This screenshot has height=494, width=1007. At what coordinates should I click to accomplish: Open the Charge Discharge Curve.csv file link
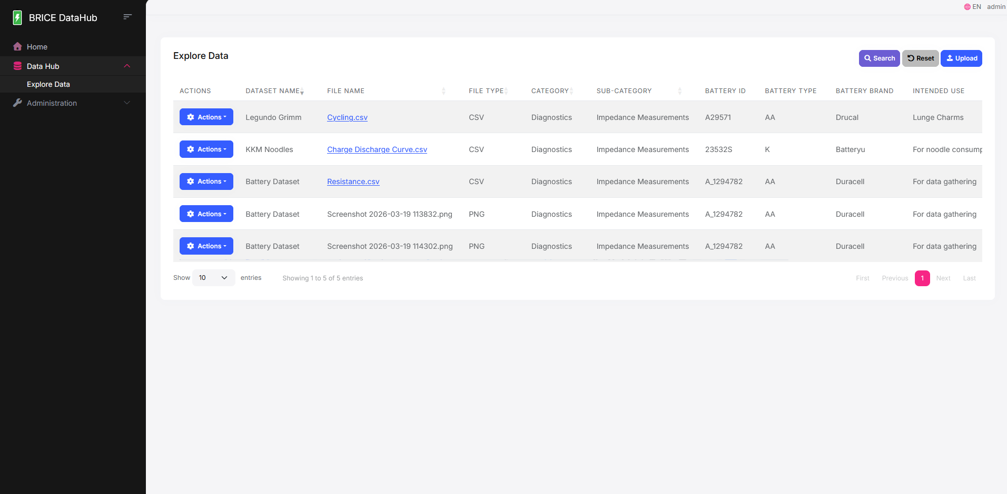(377, 149)
